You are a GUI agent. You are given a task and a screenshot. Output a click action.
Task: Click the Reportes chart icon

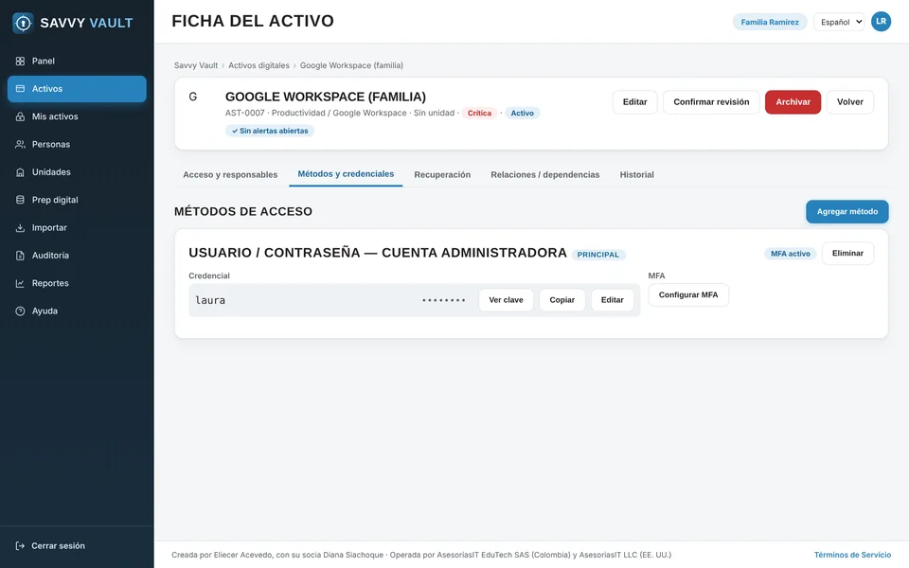(20, 283)
